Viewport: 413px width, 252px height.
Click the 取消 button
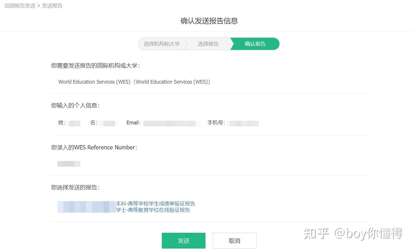click(235, 241)
